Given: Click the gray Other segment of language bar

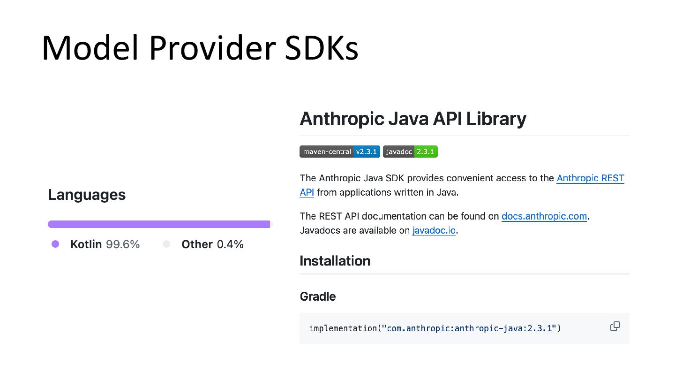Looking at the screenshot, I should pyautogui.click(x=271, y=224).
